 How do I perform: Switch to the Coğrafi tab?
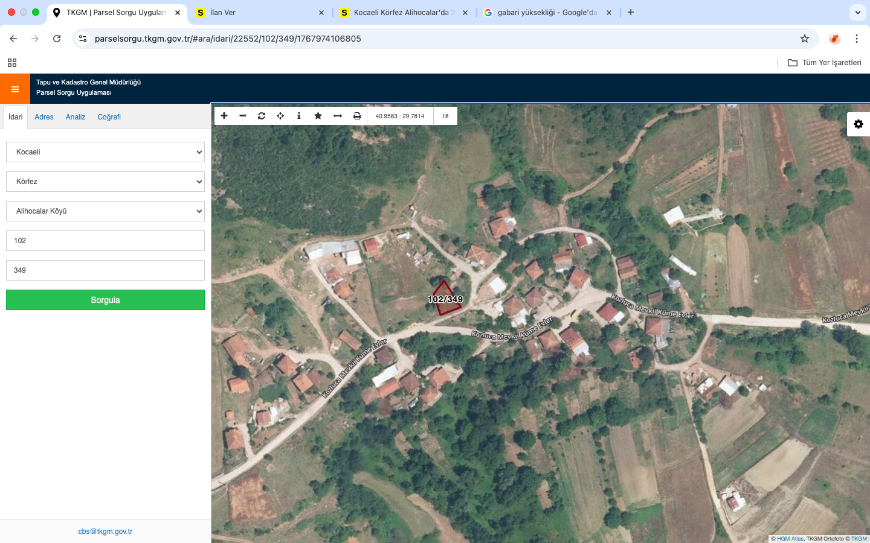109,117
